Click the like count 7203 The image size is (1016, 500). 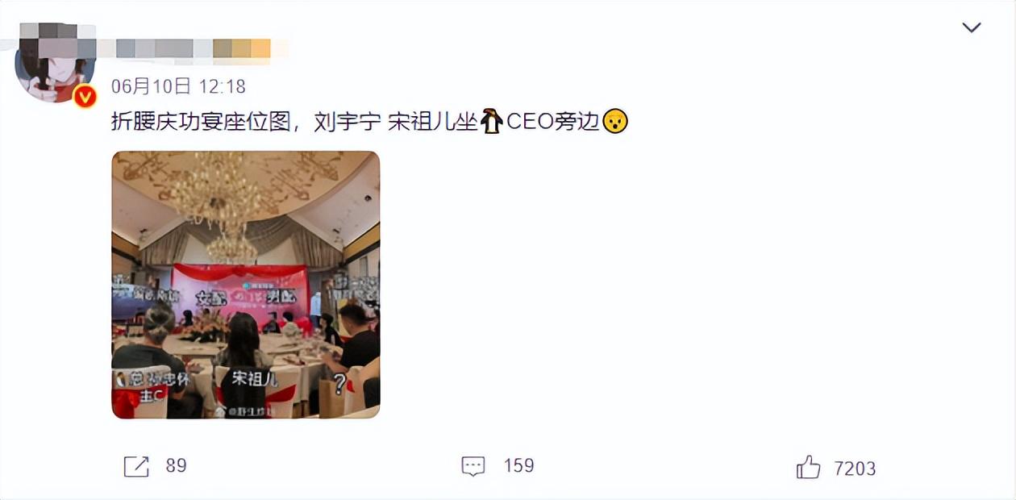pyautogui.click(x=855, y=469)
